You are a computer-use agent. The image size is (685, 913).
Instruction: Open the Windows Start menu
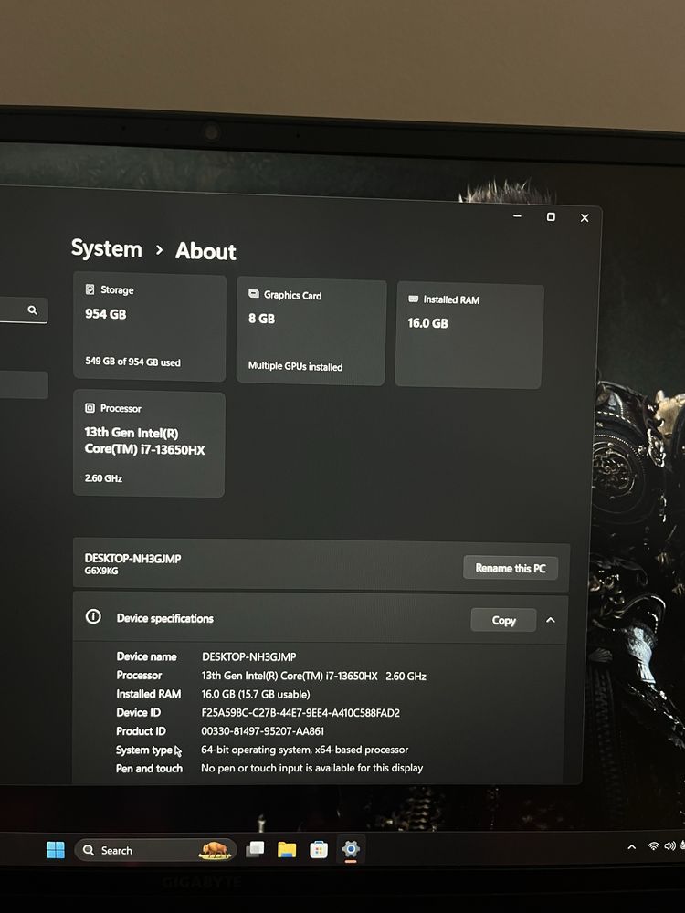coord(56,850)
